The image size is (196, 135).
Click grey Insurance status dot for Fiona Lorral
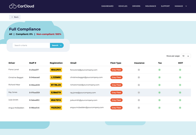pyautogui.click(x=139, y=70)
